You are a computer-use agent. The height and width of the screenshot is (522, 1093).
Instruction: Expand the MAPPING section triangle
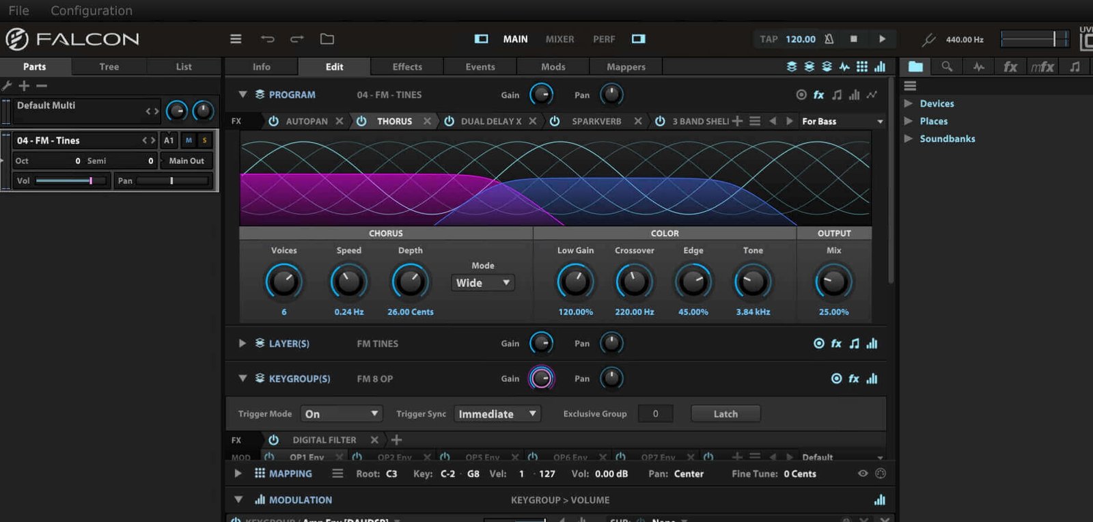pos(238,473)
